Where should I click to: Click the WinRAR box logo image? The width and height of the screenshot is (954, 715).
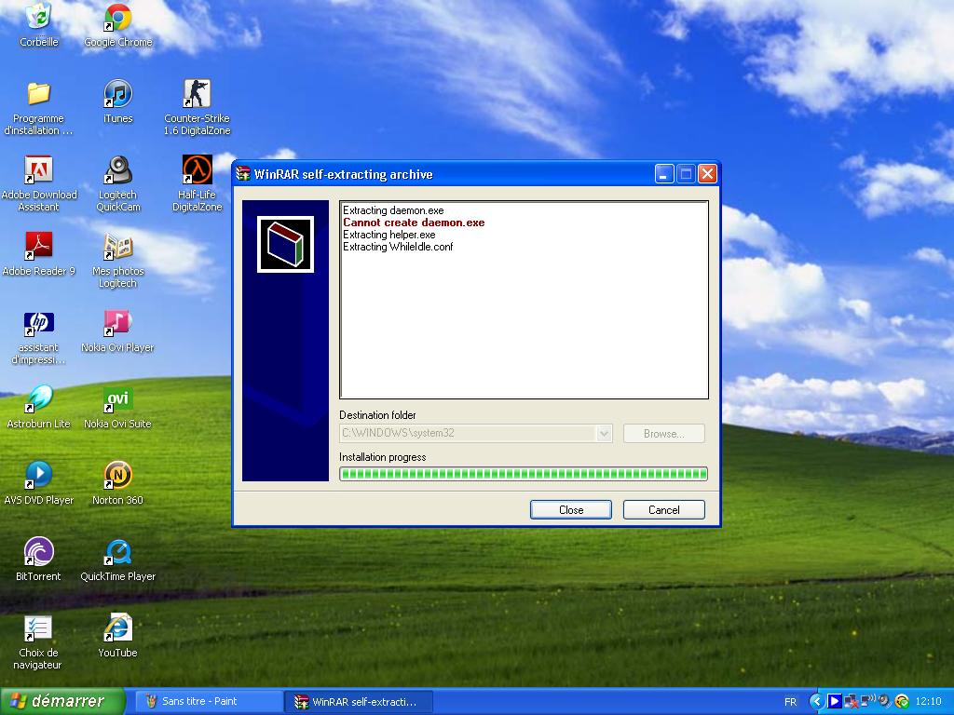click(x=285, y=245)
